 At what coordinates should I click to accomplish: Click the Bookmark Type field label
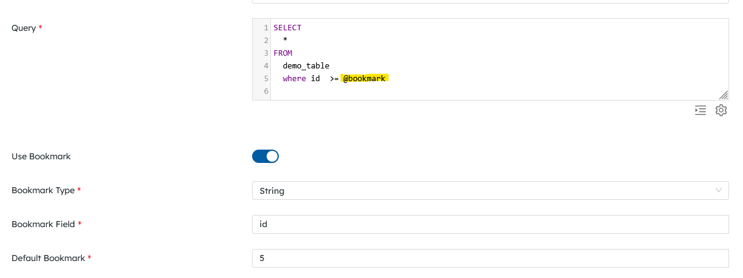click(x=43, y=190)
